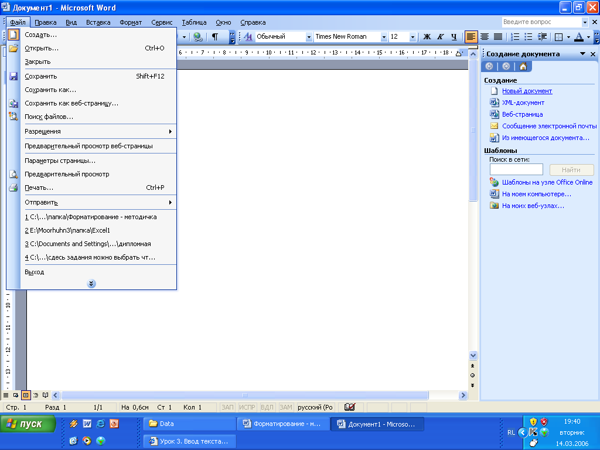Viewport: 600px width, 450px height.
Task: Toggle Italic formatting (К)
Action: click(441, 37)
